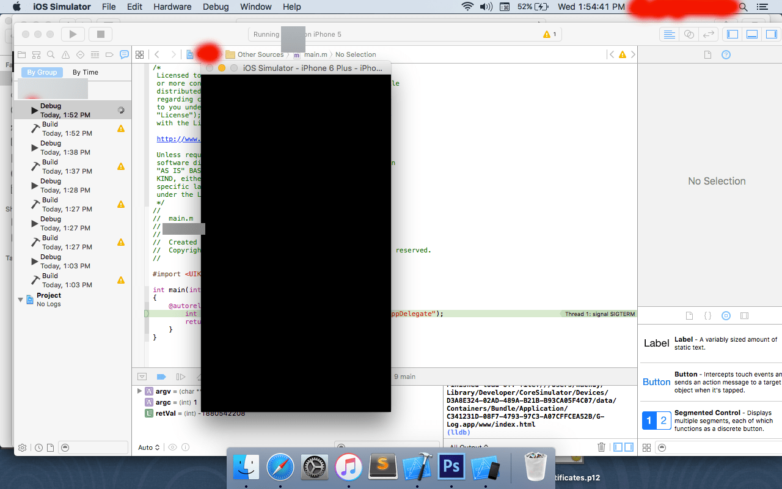Screen dimensions: 782x489
Task: Show the Quick Help inspector
Action: click(726, 54)
